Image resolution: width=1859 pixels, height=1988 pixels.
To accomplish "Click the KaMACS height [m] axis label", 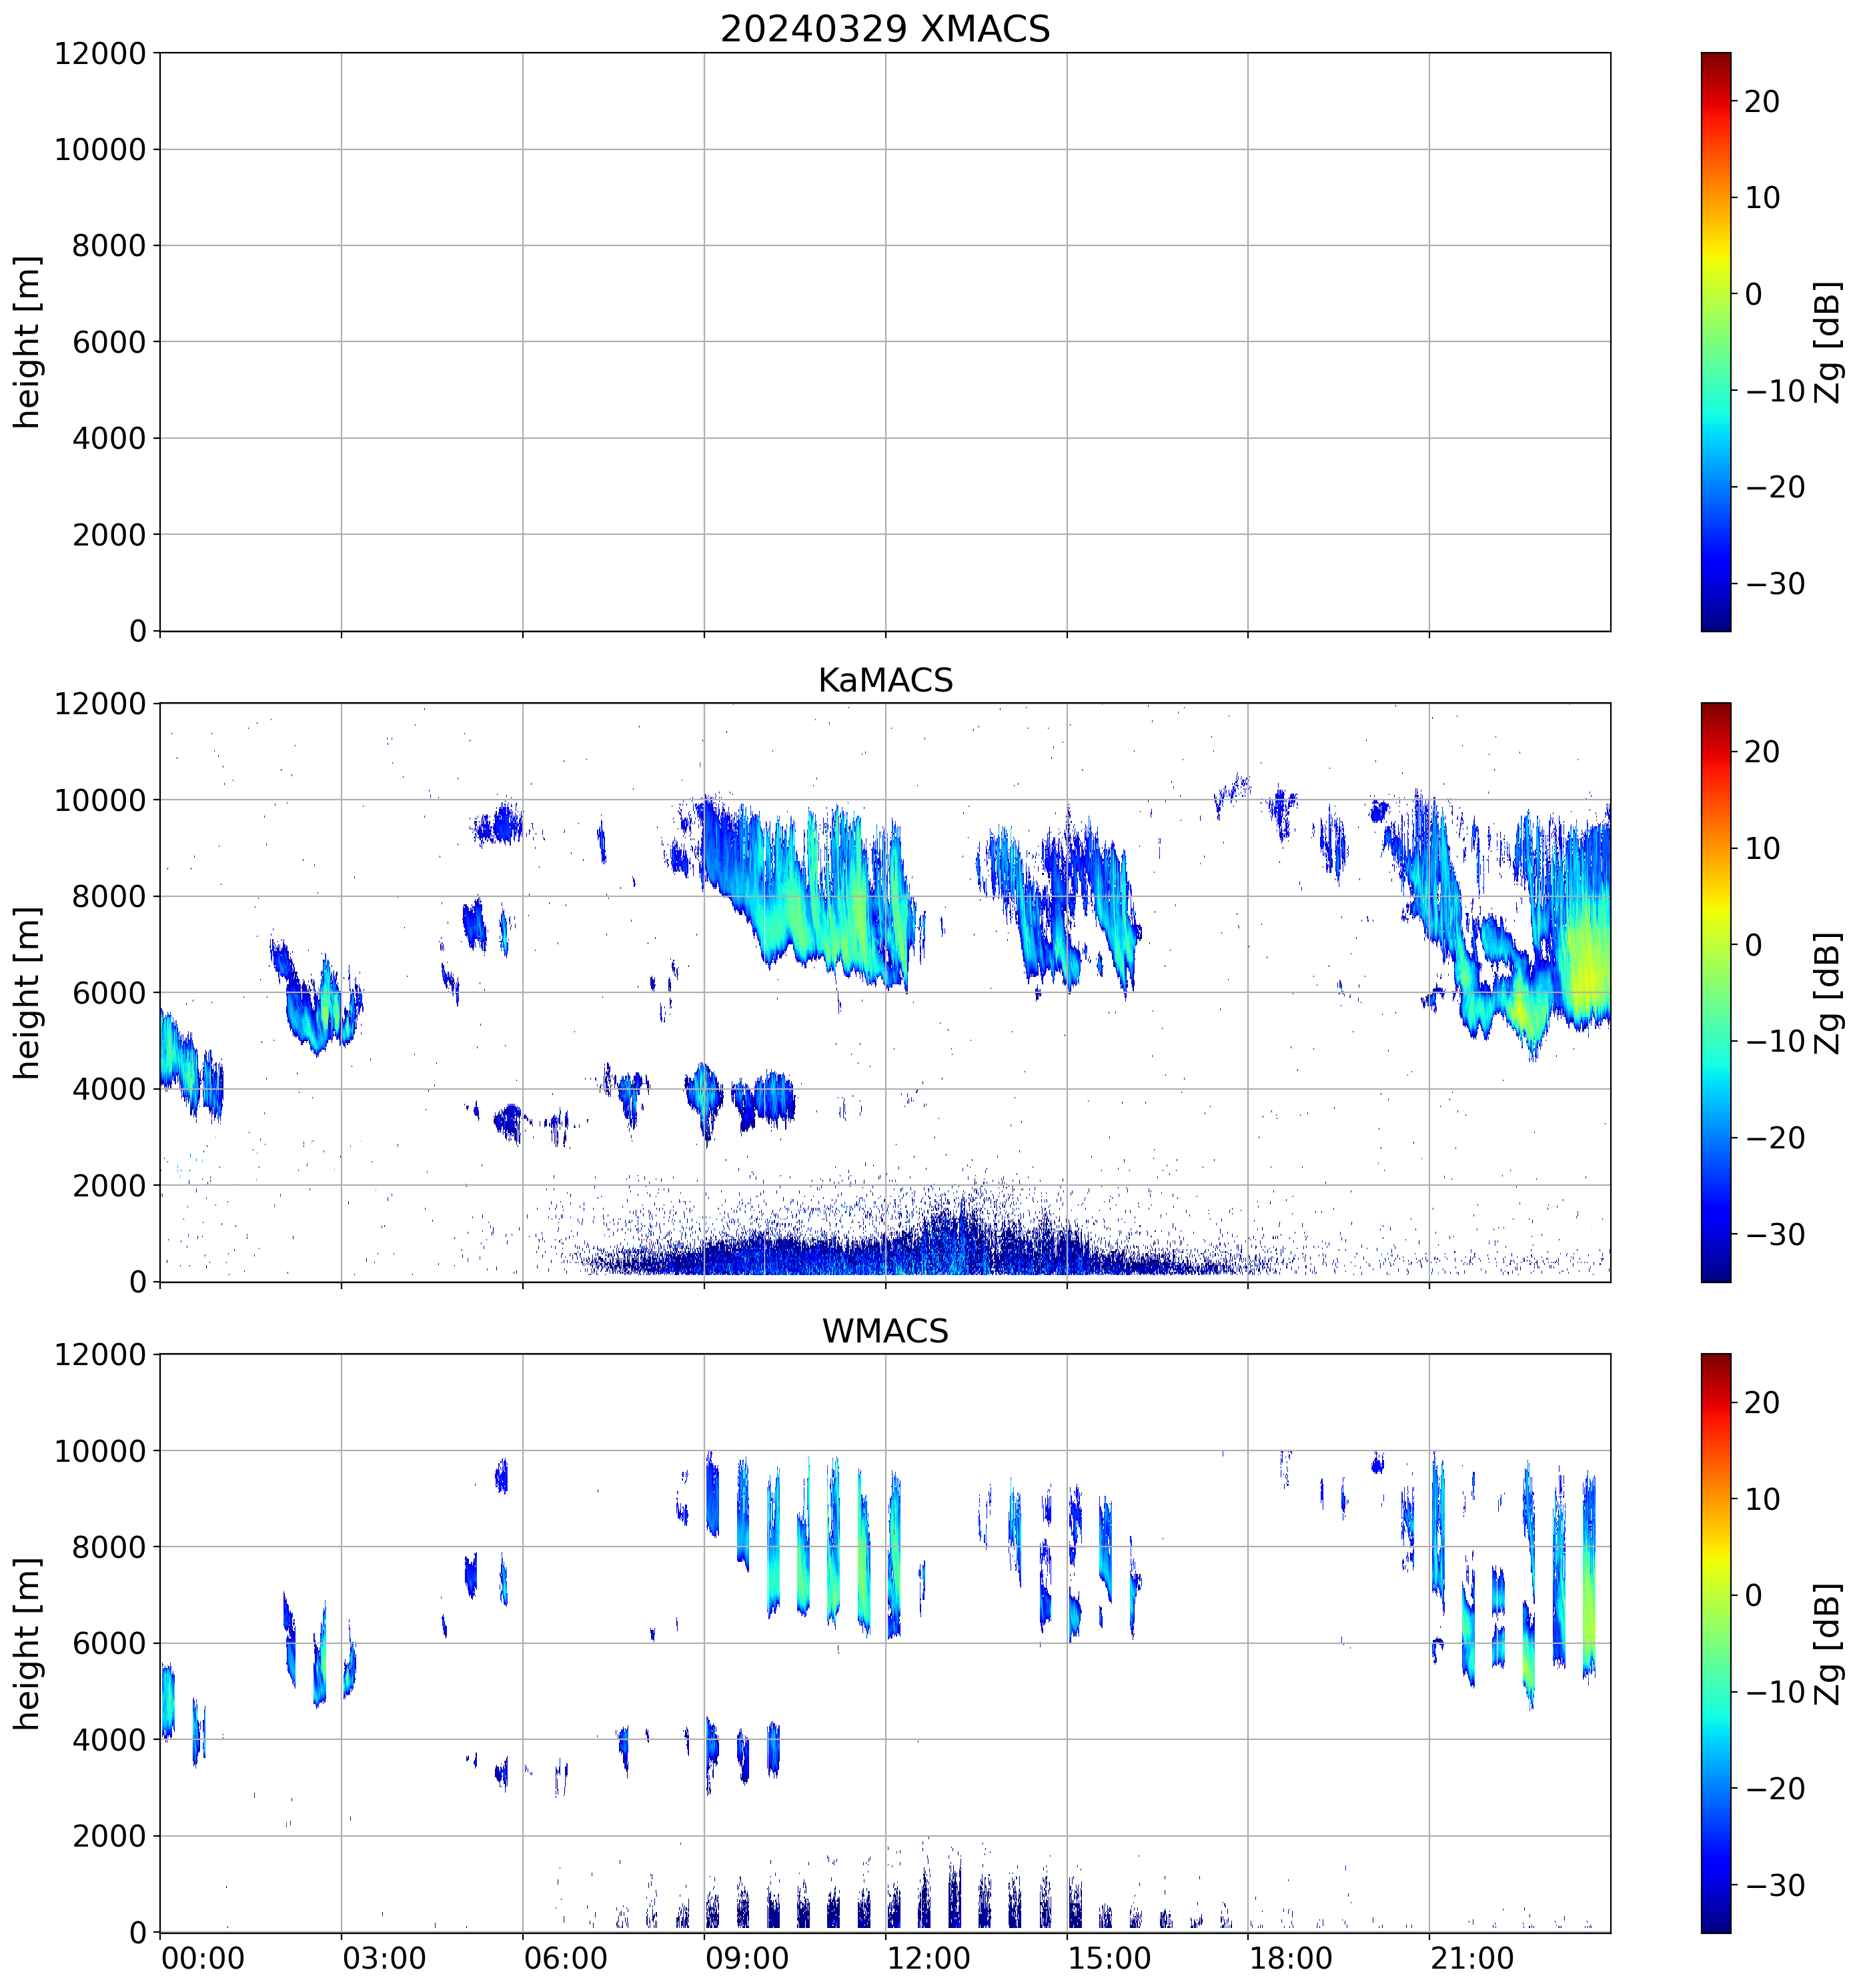I will click(27, 992).
